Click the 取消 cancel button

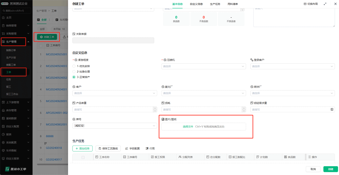(313, 169)
